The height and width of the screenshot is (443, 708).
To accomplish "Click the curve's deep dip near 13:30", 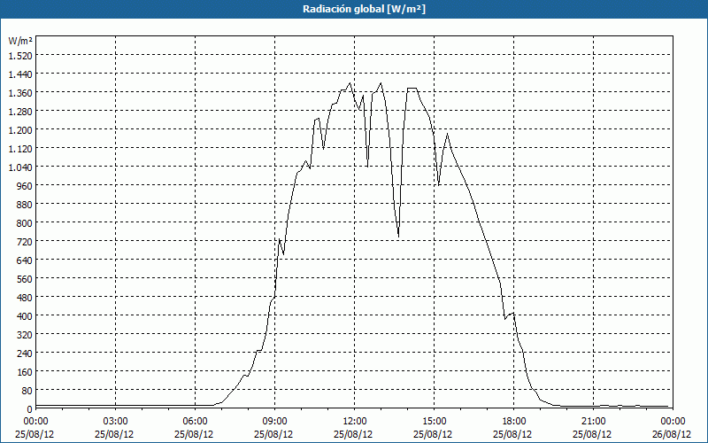I will [x=398, y=236].
